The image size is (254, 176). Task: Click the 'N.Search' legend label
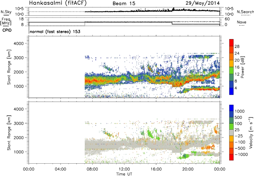tap(245, 12)
